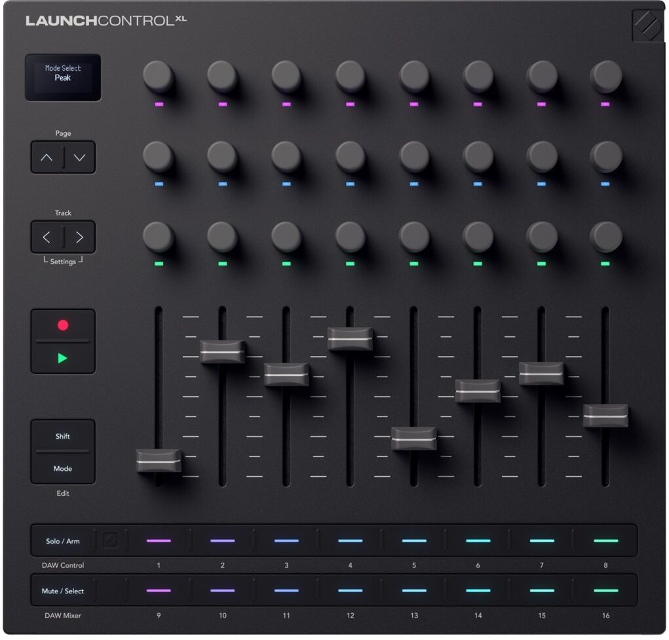Toggle Mute/Select button above number 15
Screen dimensions: 669x640
click(542, 591)
